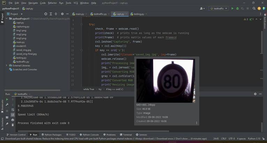Screen dimensions: 267x143
Task: Start debugging with the bug icon
Action: click(x=237, y=8)
